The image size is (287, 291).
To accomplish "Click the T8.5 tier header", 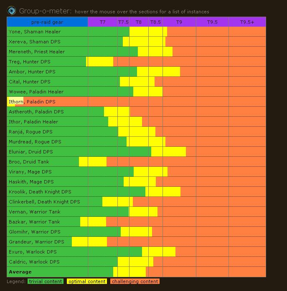I will [x=155, y=22].
